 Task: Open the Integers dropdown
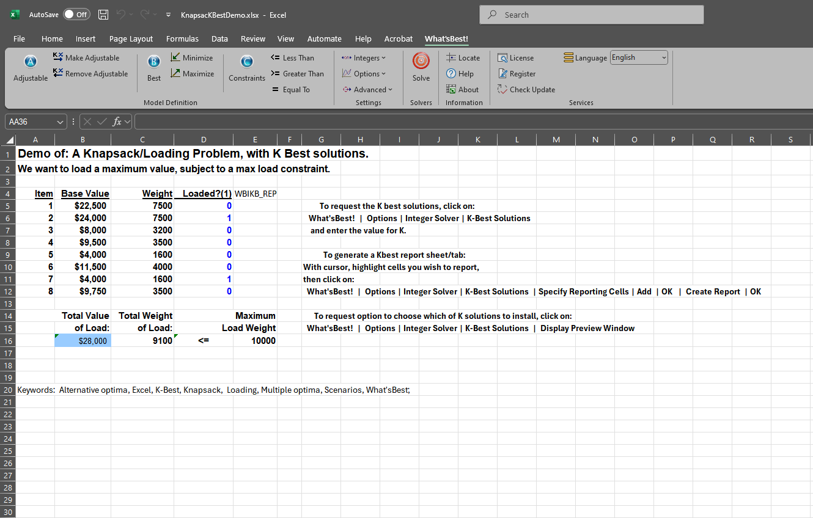(363, 57)
